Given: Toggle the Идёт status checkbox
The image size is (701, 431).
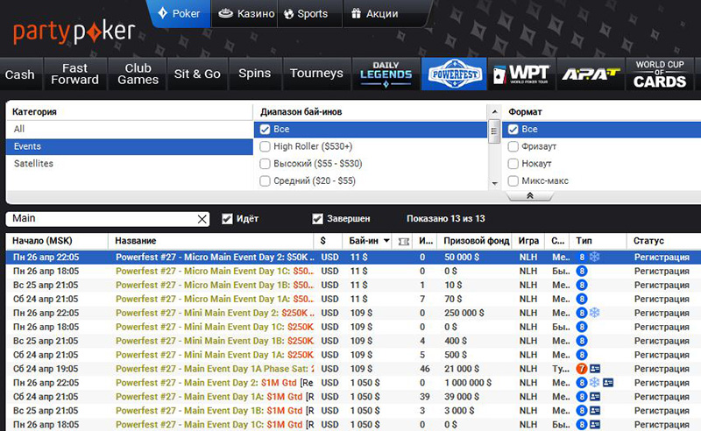Looking at the screenshot, I should [x=227, y=219].
